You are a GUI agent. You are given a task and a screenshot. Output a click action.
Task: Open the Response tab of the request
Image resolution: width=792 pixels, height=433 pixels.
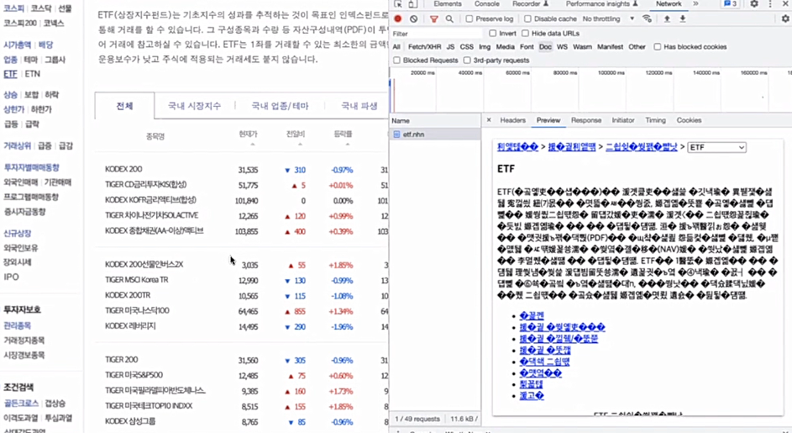coord(586,120)
